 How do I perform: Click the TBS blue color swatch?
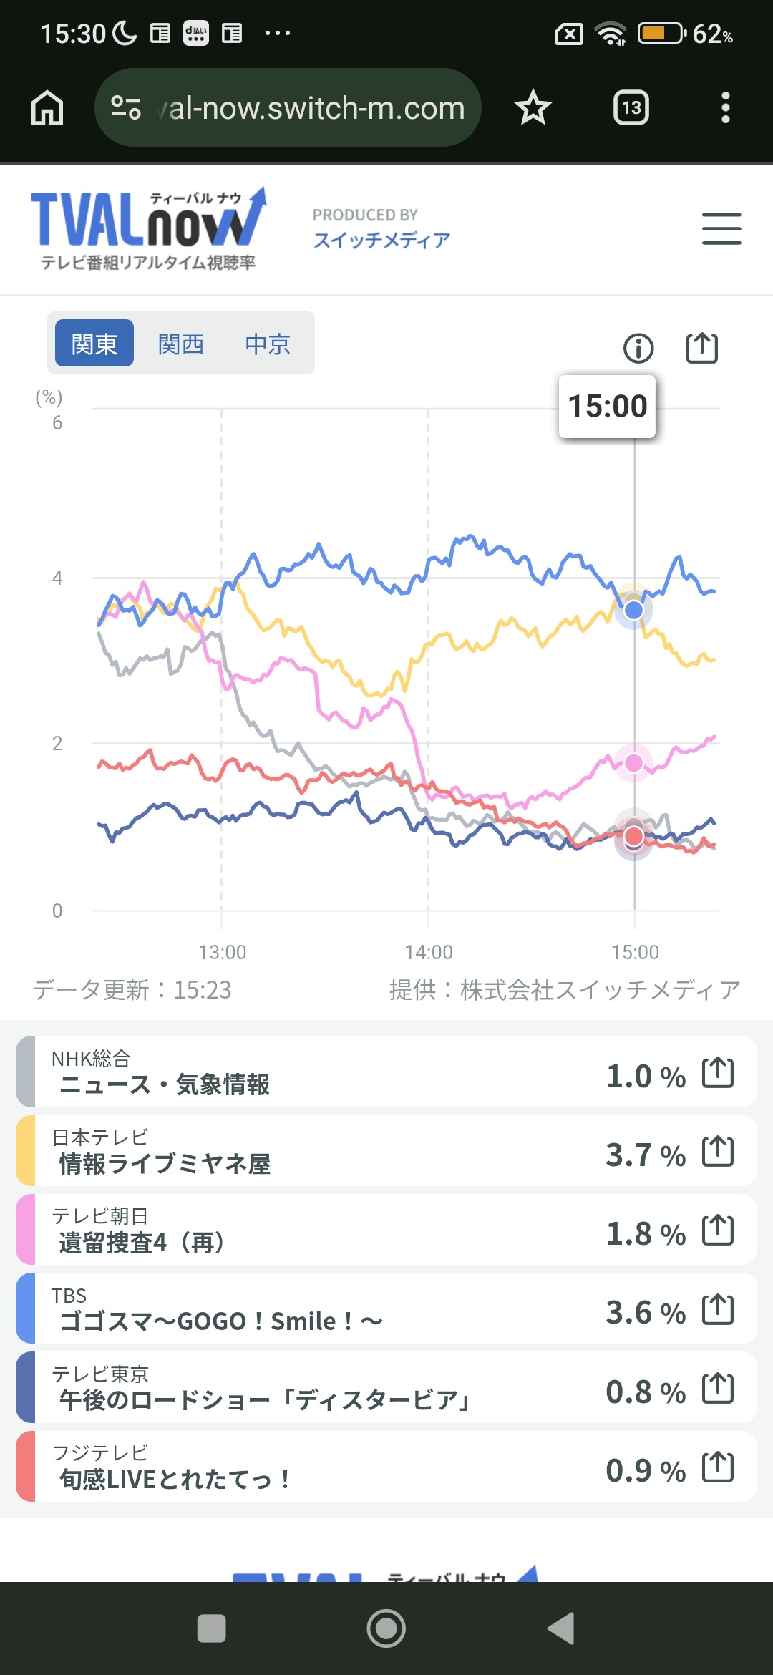point(26,1309)
